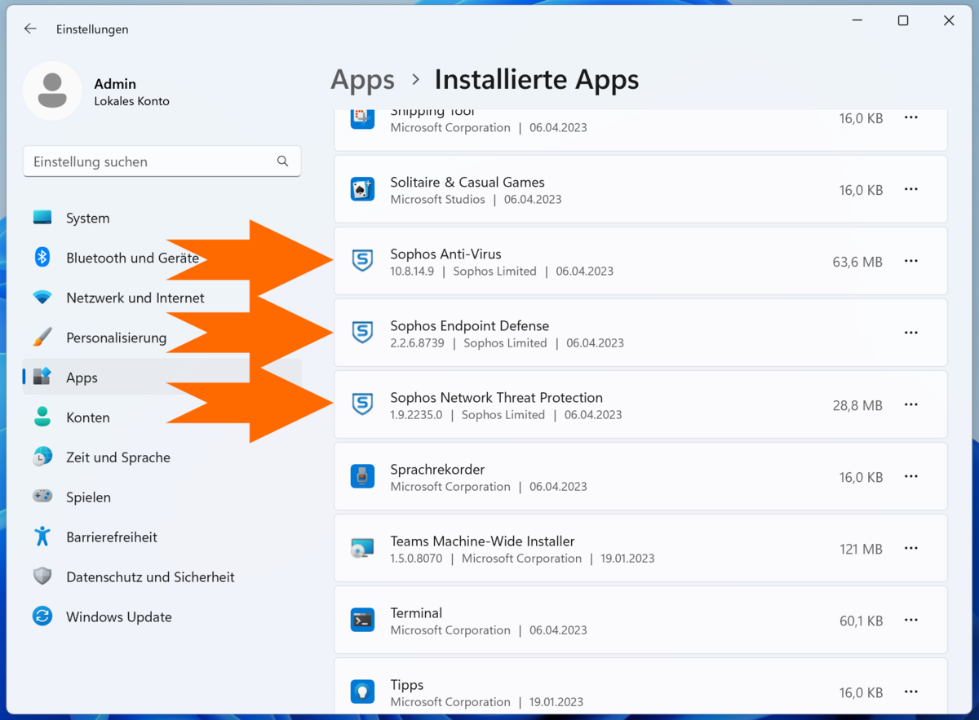Click the 63,6 MB size value

pyautogui.click(x=857, y=262)
